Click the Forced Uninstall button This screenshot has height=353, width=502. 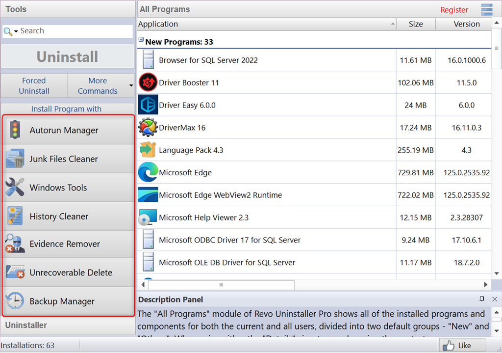34,85
